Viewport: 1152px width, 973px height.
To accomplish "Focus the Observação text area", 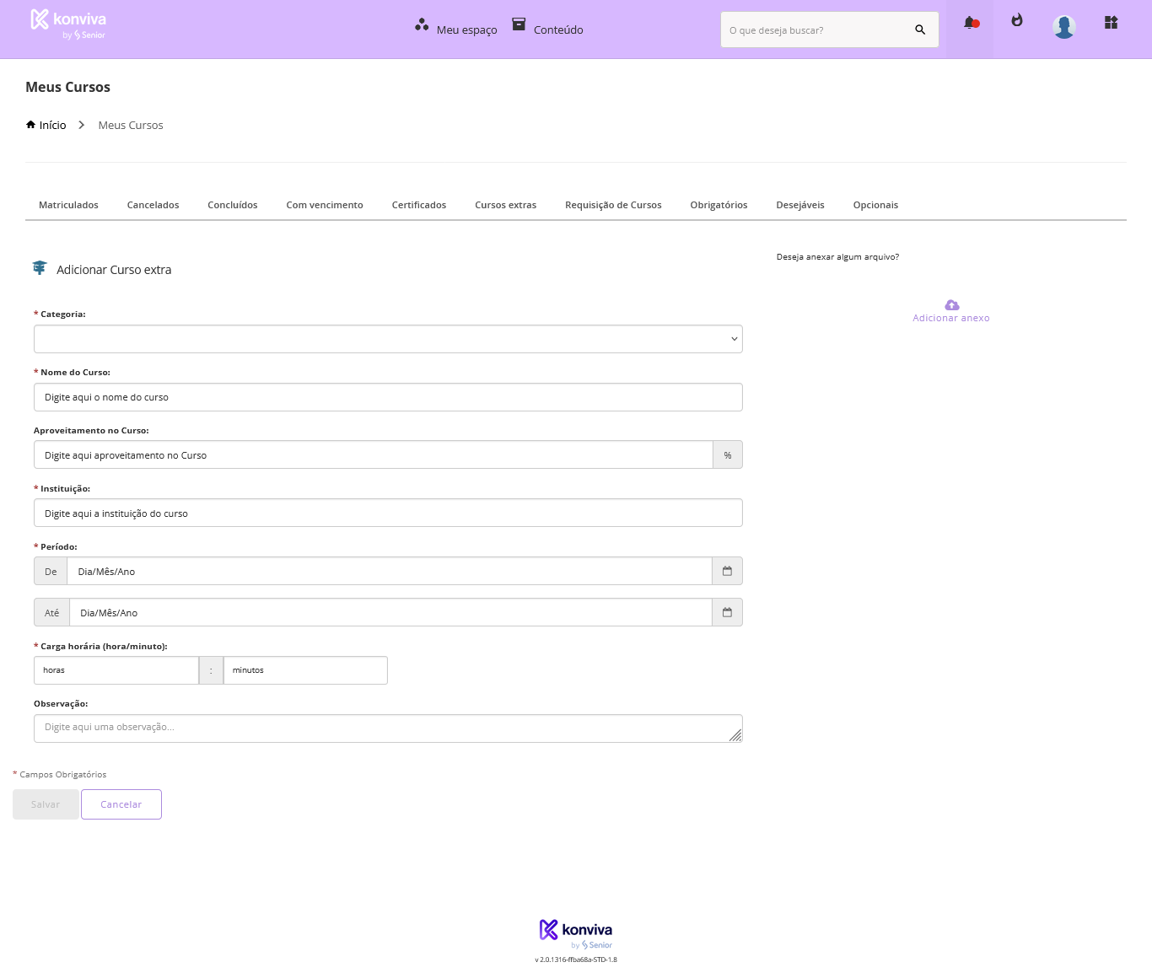I will click(388, 728).
